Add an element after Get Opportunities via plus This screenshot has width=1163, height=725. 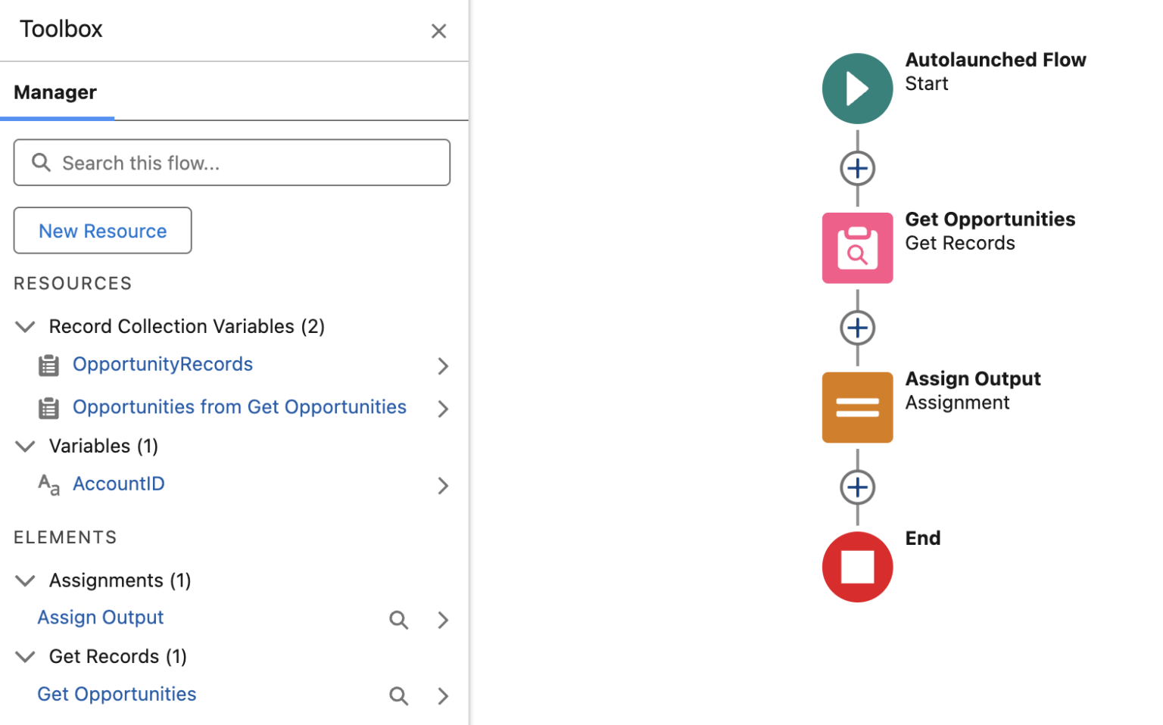857,328
